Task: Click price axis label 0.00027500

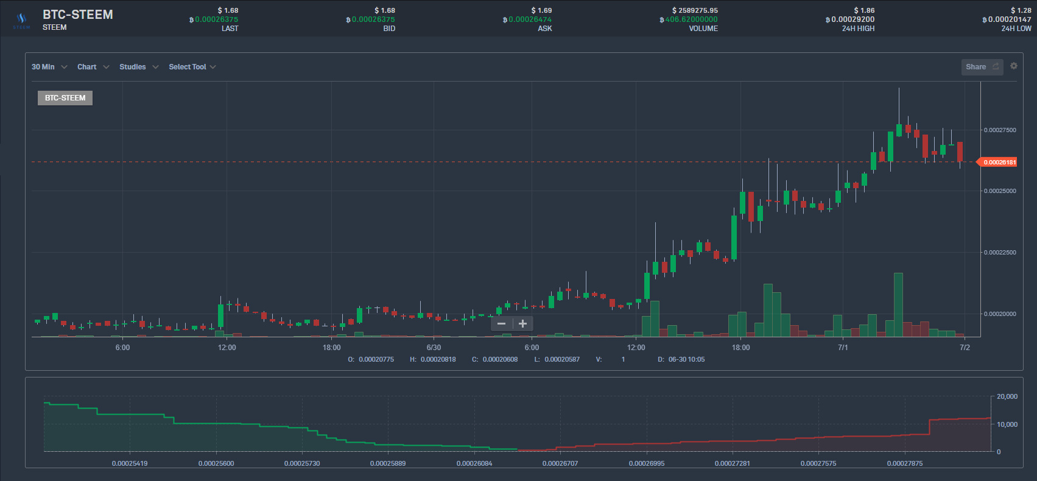Action: coord(1000,130)
